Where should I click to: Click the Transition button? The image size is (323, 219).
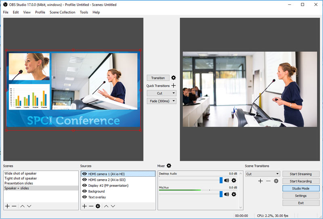tap(158, 78)
